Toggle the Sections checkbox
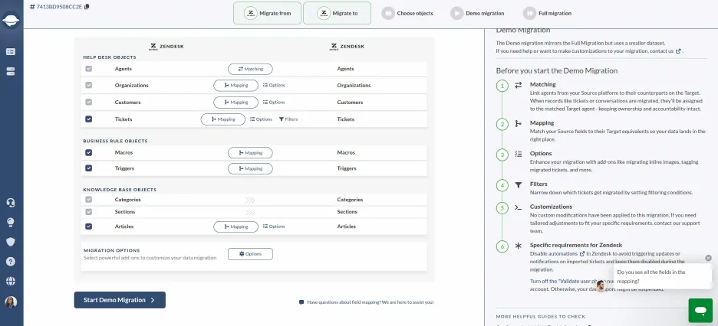This screenshot has height=326, width=718. coord(88,212)
